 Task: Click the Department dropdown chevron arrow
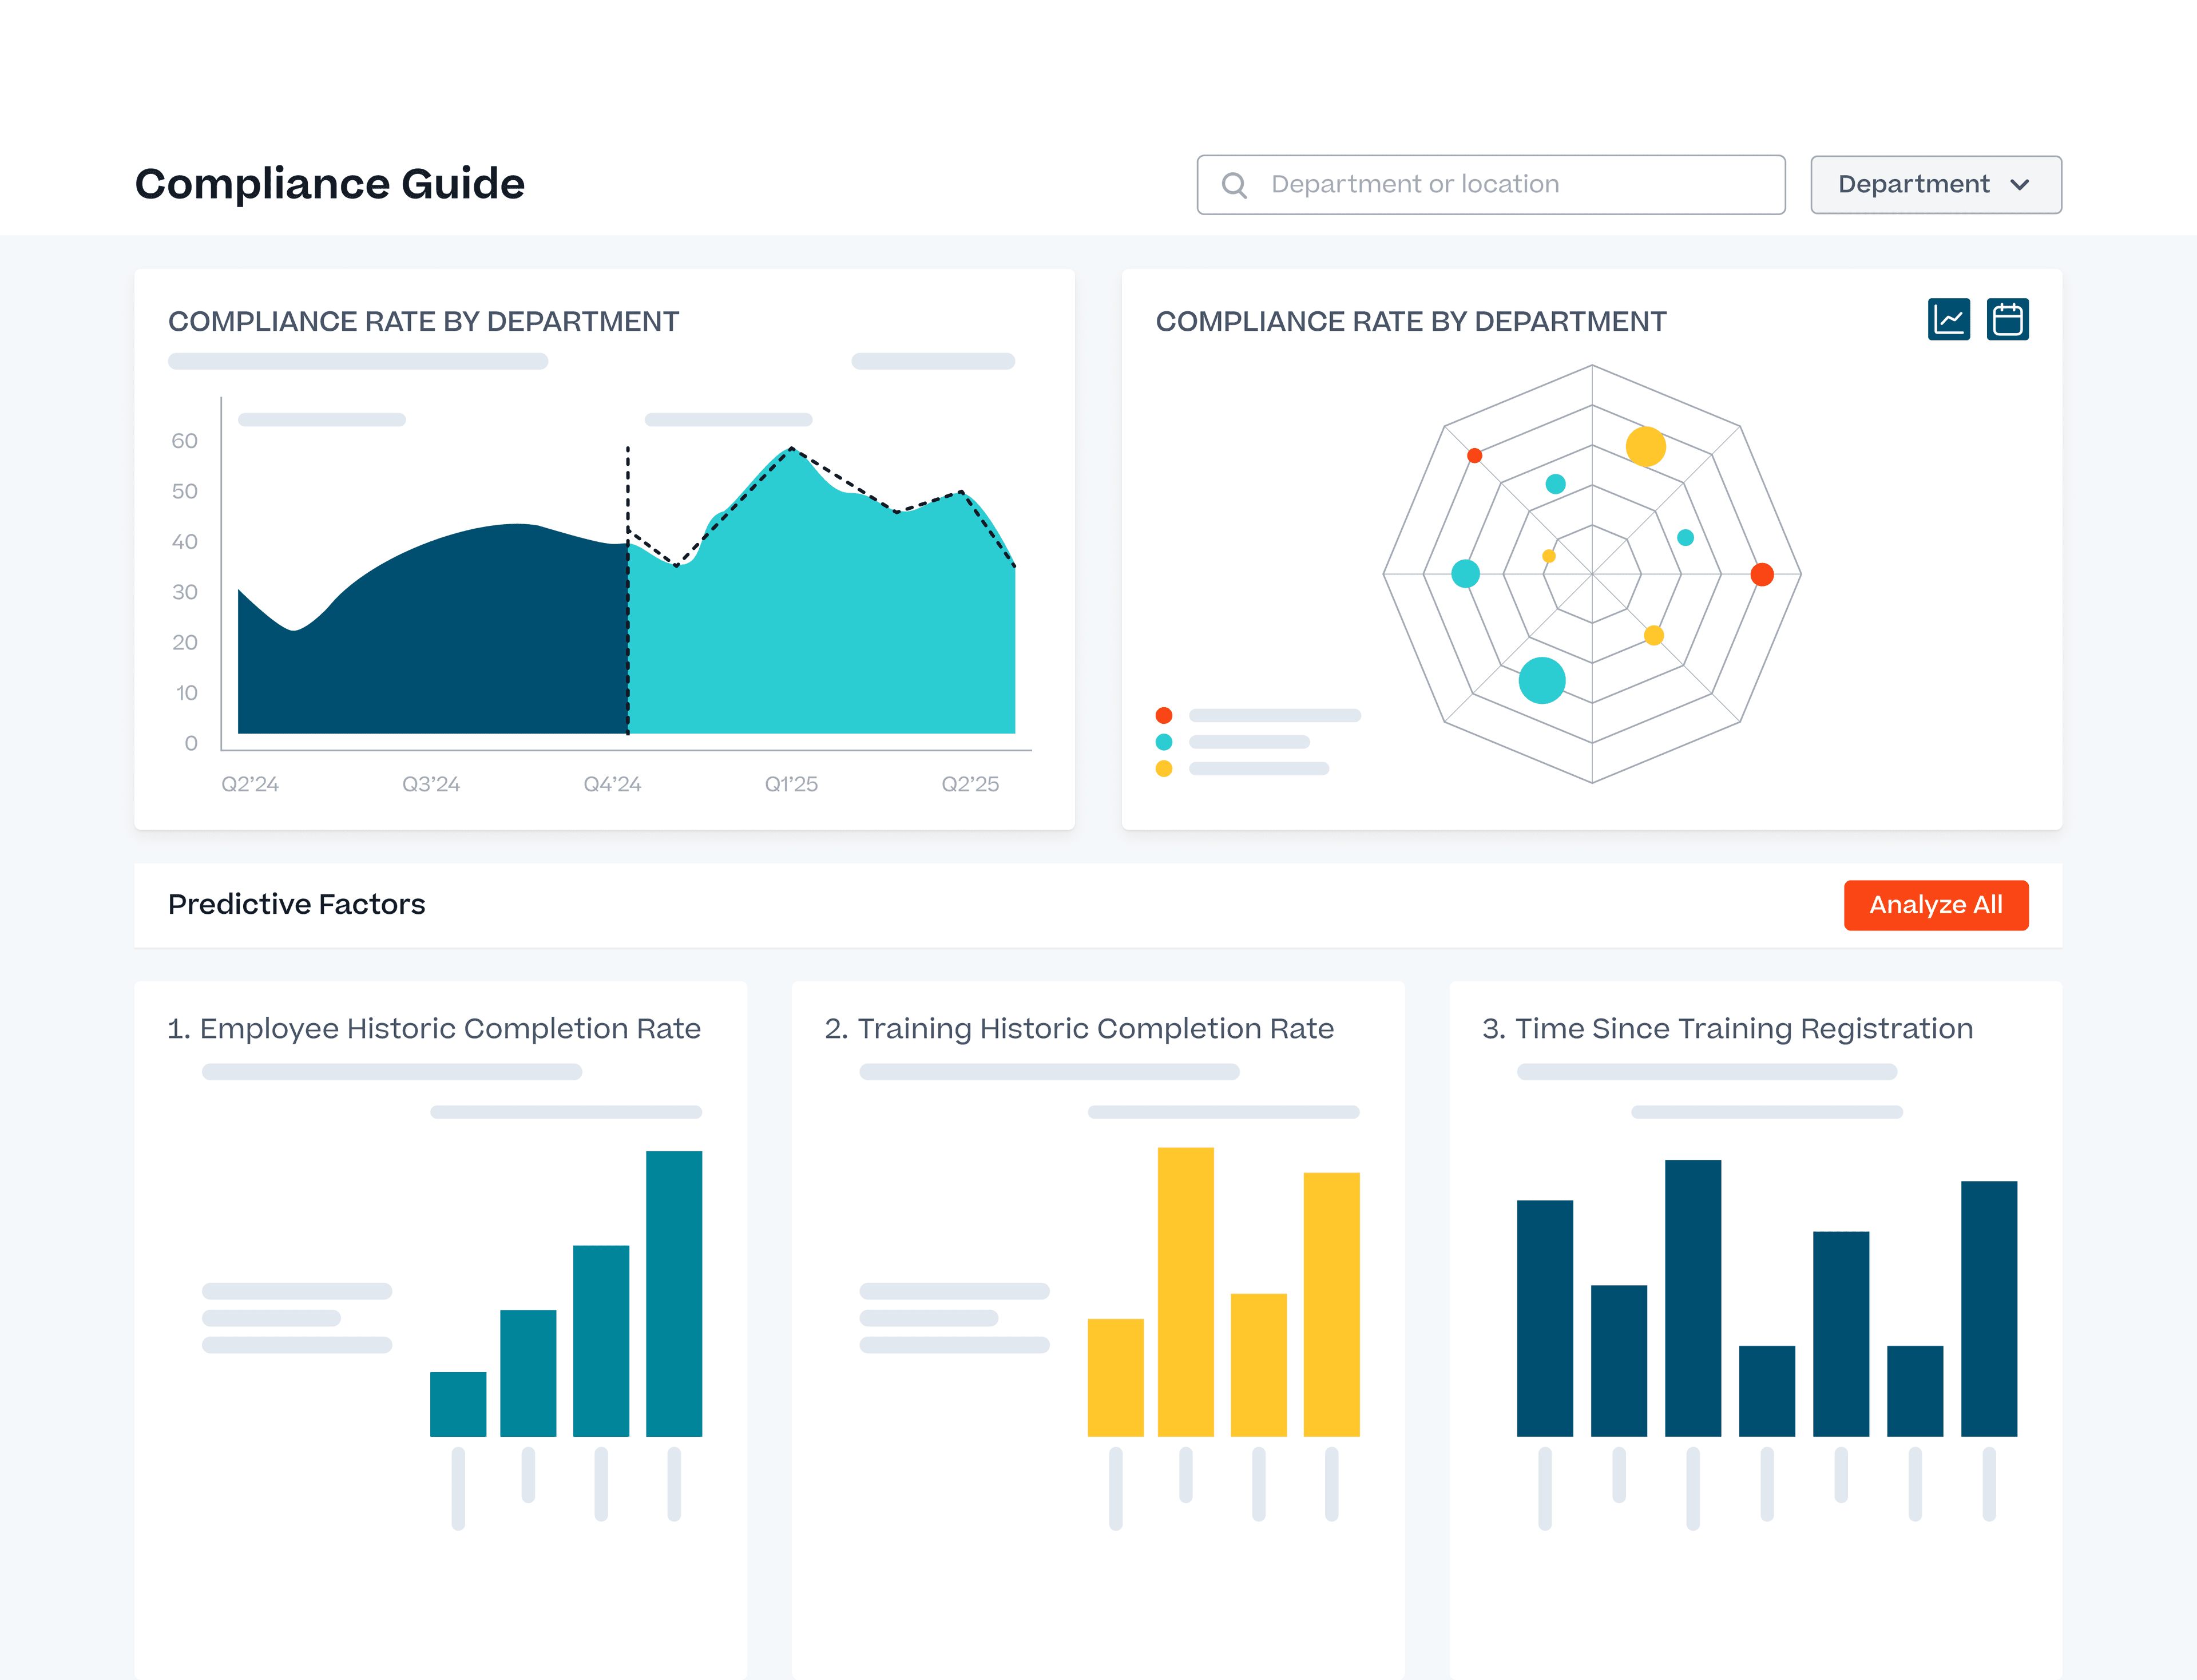click(2019, 185)
